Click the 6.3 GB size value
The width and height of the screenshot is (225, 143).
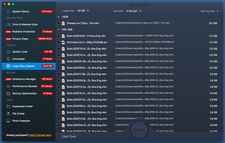pyautogui.click(x=213, y=23)
